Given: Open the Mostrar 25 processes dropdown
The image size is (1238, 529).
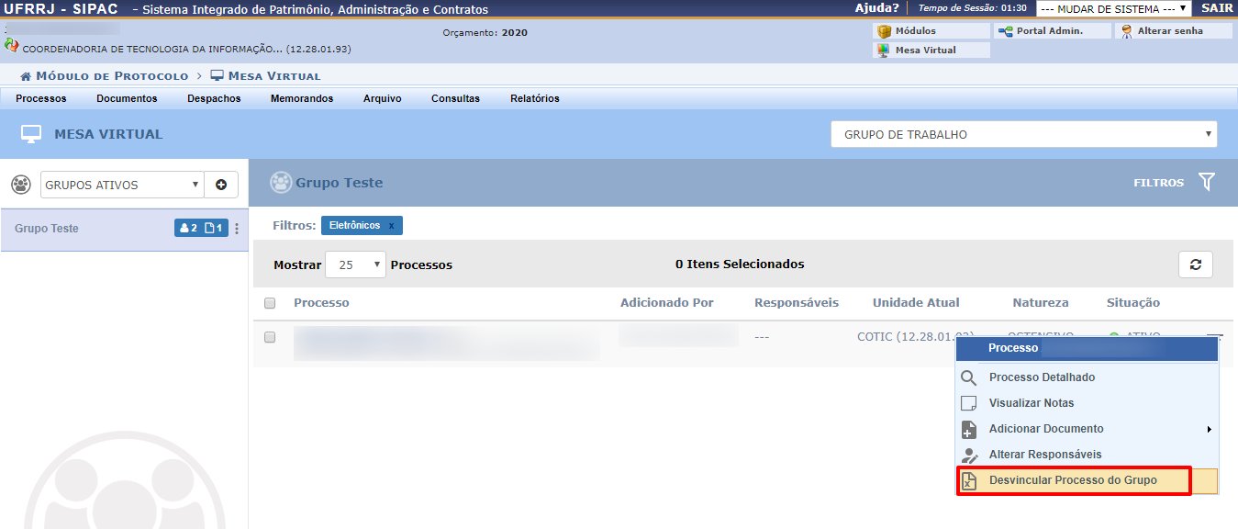Looking at the screenshot, I should click(355, 264).
